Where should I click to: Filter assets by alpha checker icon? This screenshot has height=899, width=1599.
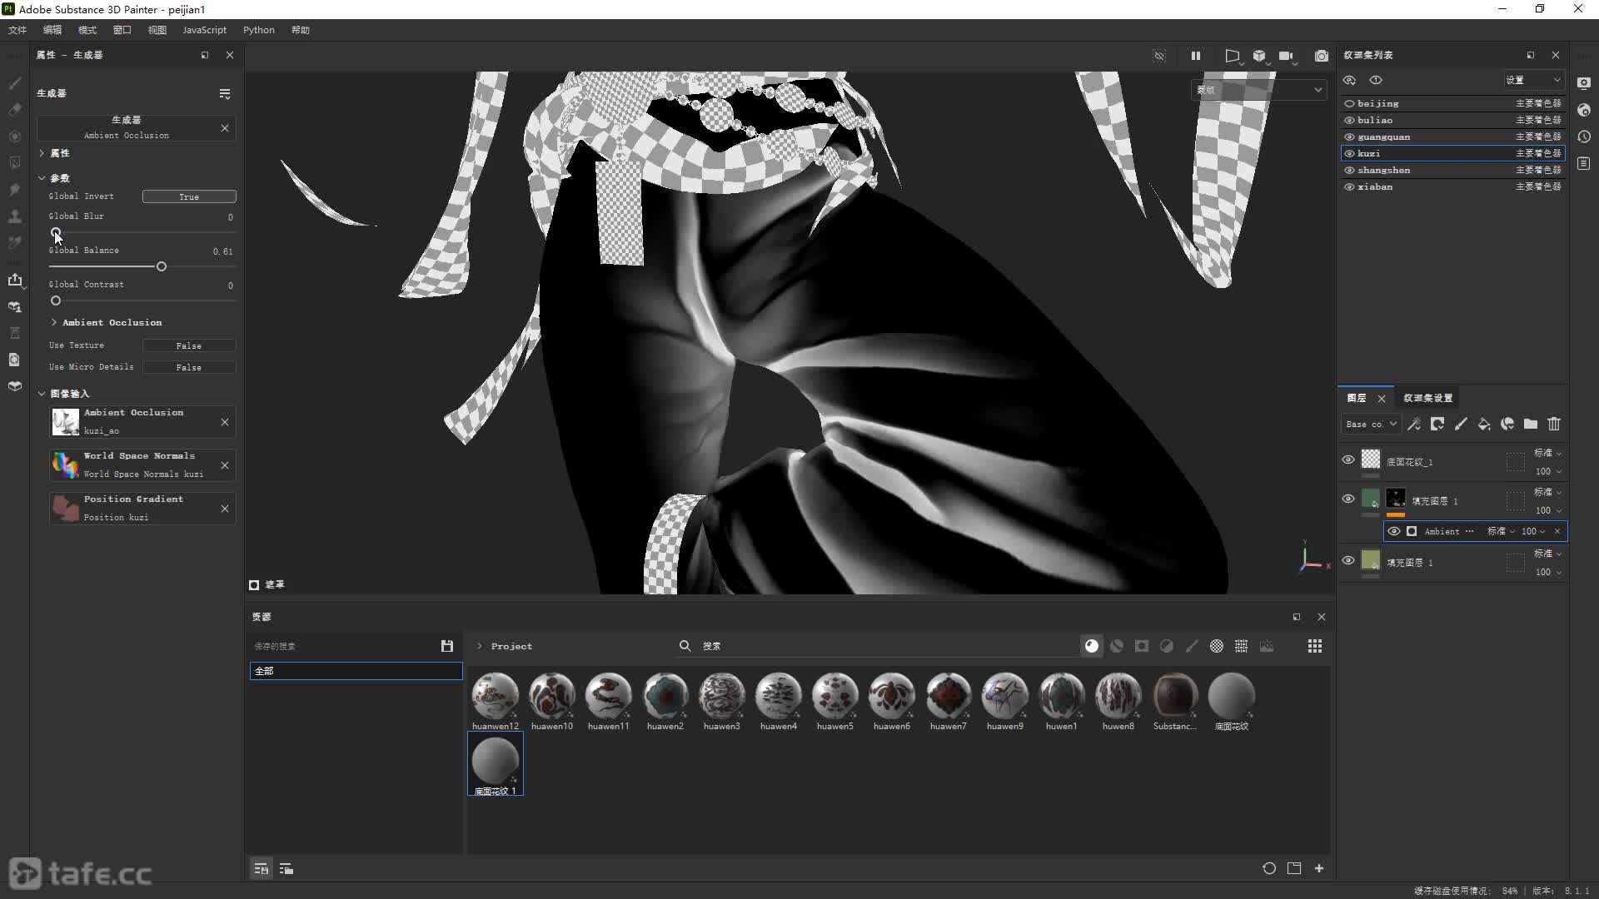[1217, 646]
